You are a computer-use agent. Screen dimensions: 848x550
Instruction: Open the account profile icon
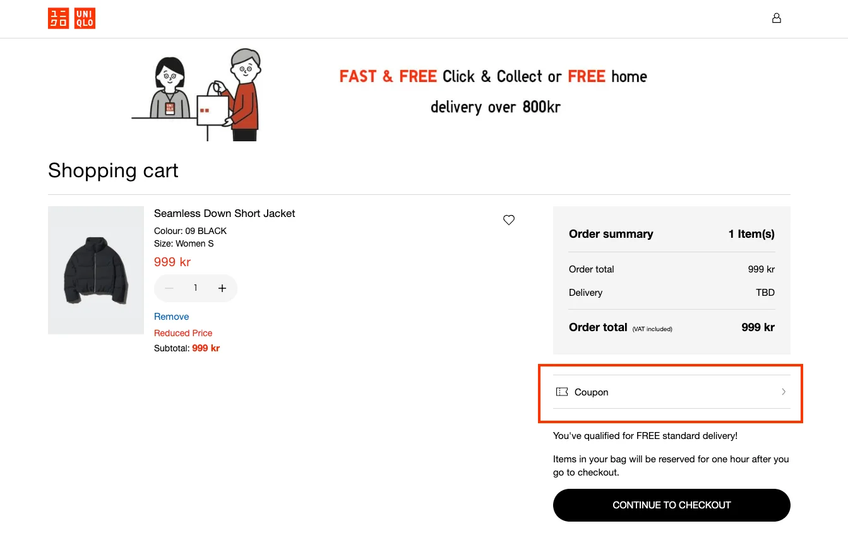777,18
